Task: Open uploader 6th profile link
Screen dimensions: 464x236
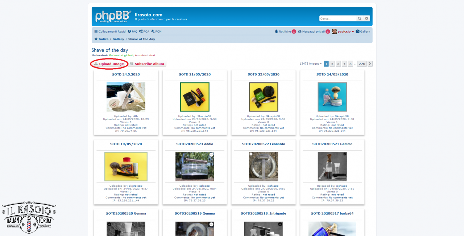Action: [136, 116]
